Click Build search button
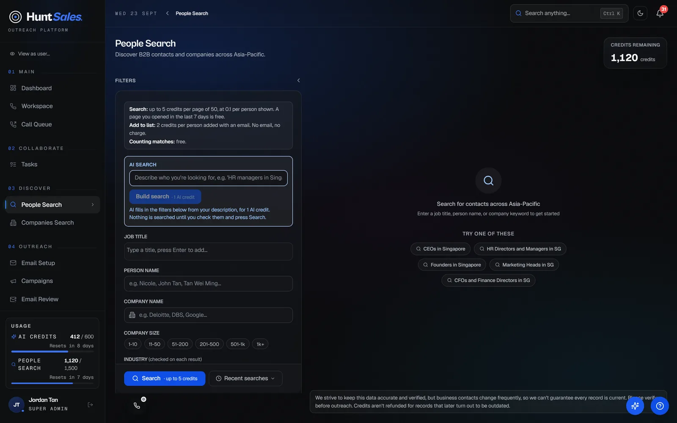677x423 pixels. pyautogui.click(x=165, y=197)
